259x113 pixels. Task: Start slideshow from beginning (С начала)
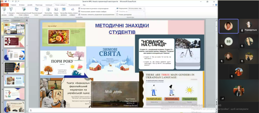pyautogui.click(x=4, y=12)
